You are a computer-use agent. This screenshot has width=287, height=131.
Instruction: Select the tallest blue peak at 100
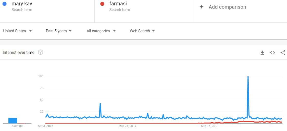point(248,77)
